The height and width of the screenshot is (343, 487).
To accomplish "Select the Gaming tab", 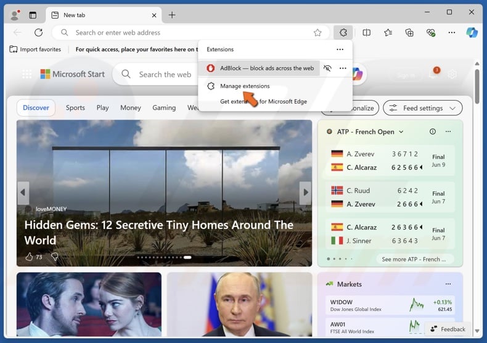I will 164,108.
